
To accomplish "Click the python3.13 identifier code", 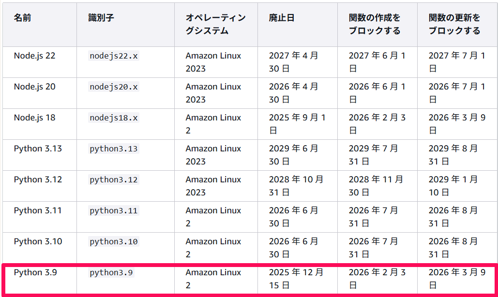I will pos(114,149).
